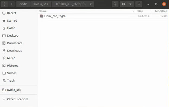
Task: Maximize the file manager window
Action: [156, 4]
